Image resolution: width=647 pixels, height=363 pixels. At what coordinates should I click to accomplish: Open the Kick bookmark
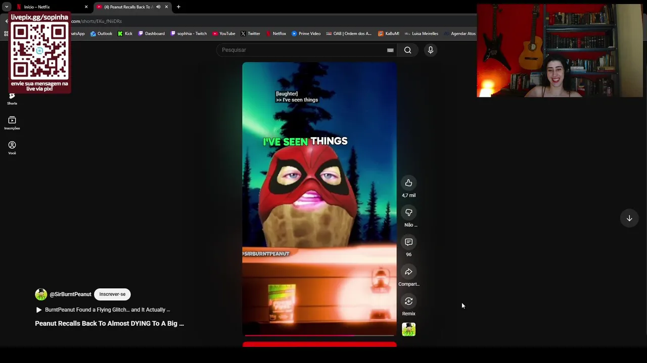125,34
